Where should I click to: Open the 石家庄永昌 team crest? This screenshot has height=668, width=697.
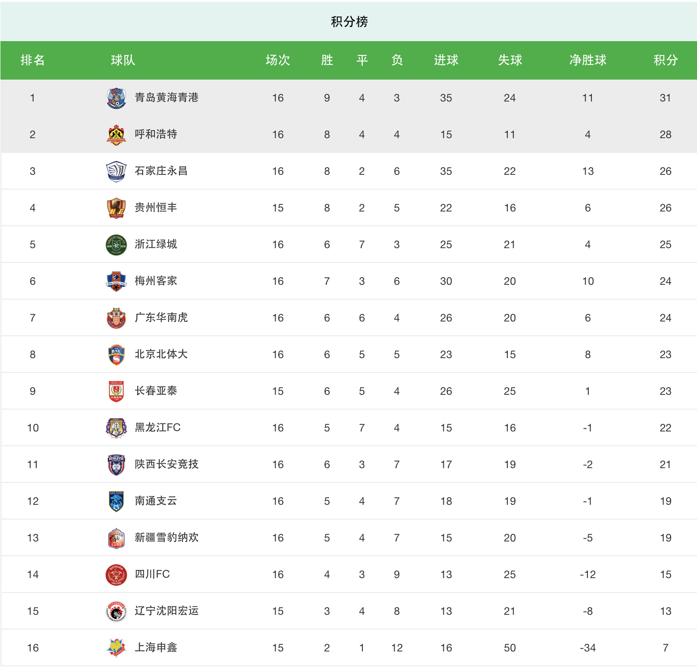[116, 172]
